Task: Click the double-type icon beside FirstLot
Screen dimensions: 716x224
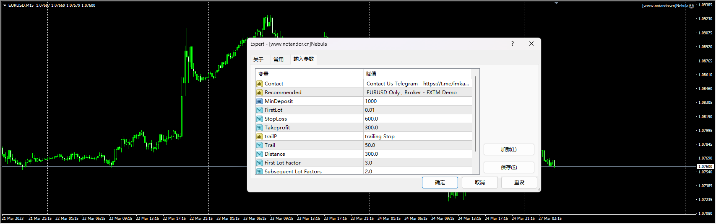Action: (259, 110)
